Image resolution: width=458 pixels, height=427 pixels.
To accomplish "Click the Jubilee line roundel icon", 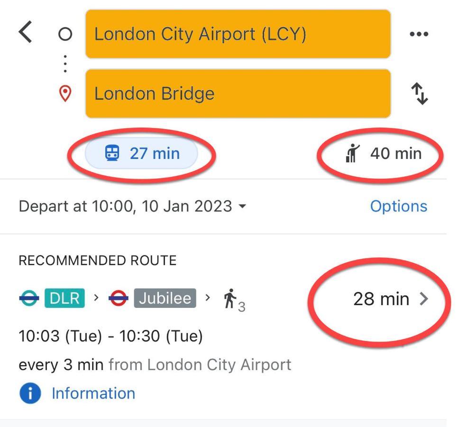I will click(x=118, y=298).
